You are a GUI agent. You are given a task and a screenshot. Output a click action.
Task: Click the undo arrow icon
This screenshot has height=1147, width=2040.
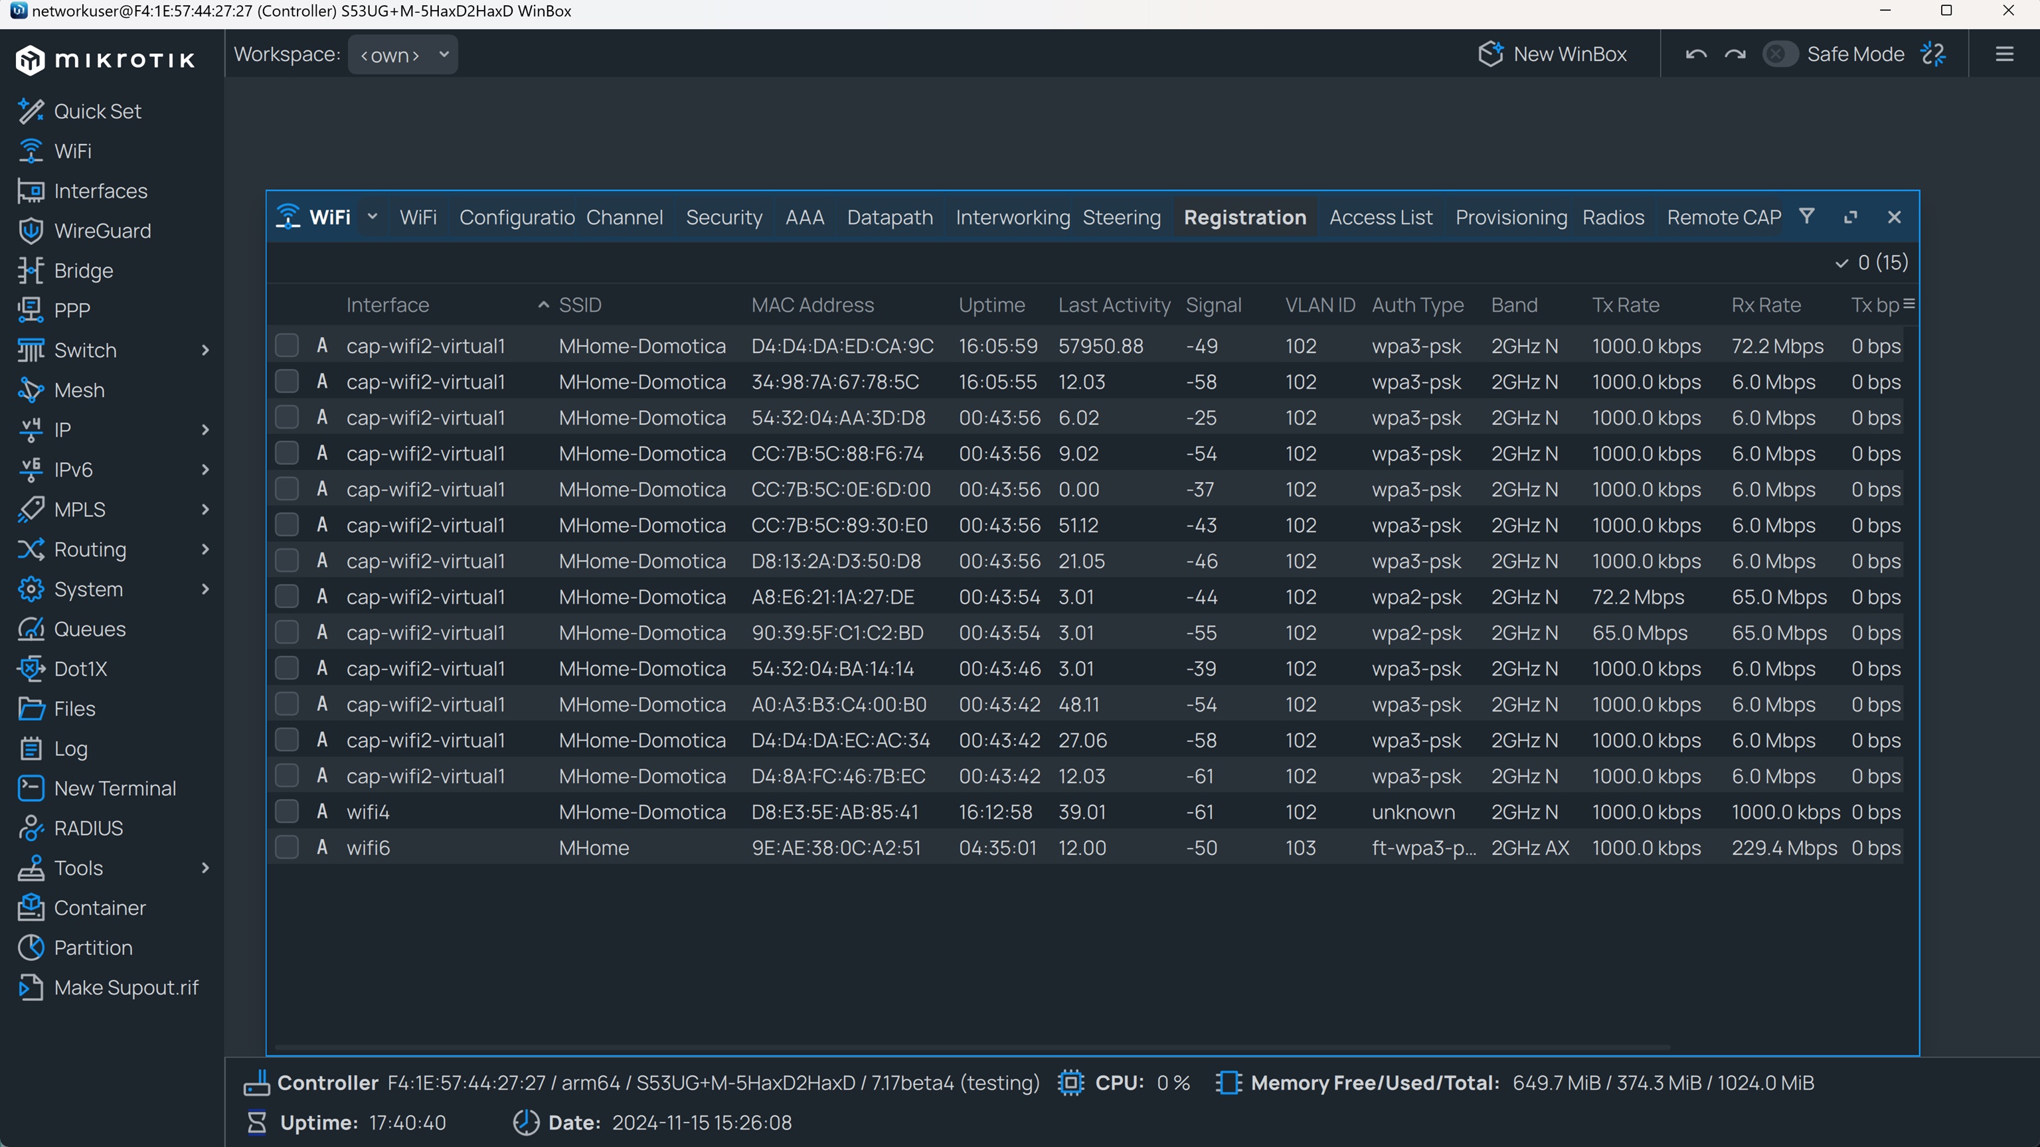point(1695,54)
